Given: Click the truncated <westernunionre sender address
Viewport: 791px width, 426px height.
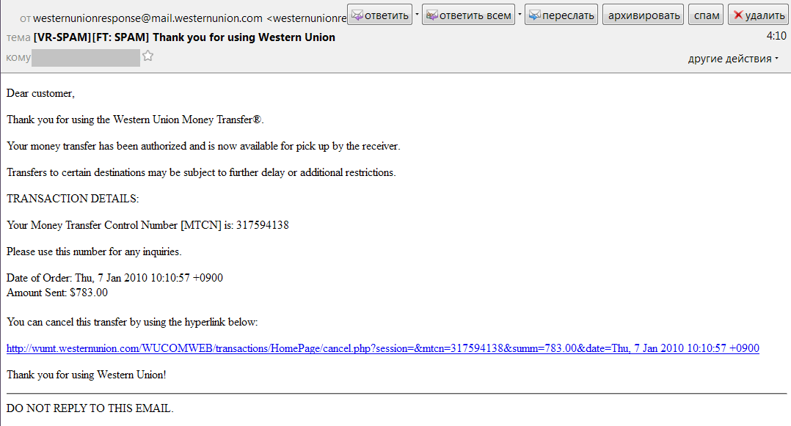Looking at the screenshot, I should 306,18.
